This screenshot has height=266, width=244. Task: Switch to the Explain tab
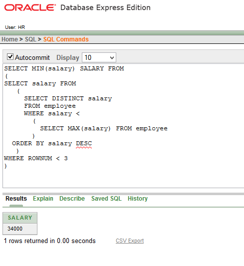pyautogui.click(x=43, y=199)
